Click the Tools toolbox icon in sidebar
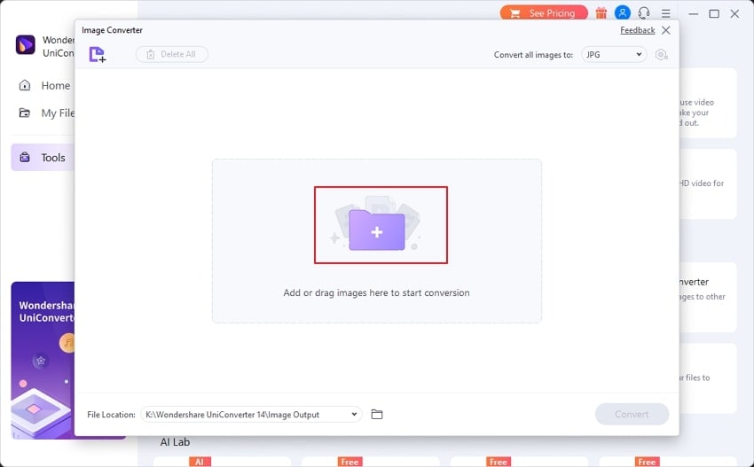Viewport: 754px width, 467px height. (x=25, y=158)
